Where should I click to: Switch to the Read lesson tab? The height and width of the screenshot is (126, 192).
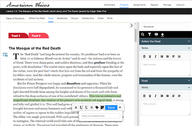(x=51, y=18)
